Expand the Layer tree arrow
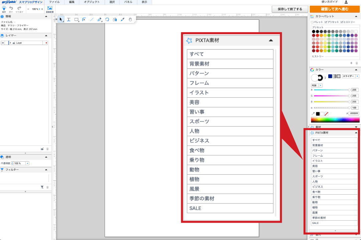This screenshot has height=240, width=361. click(10, 43)
